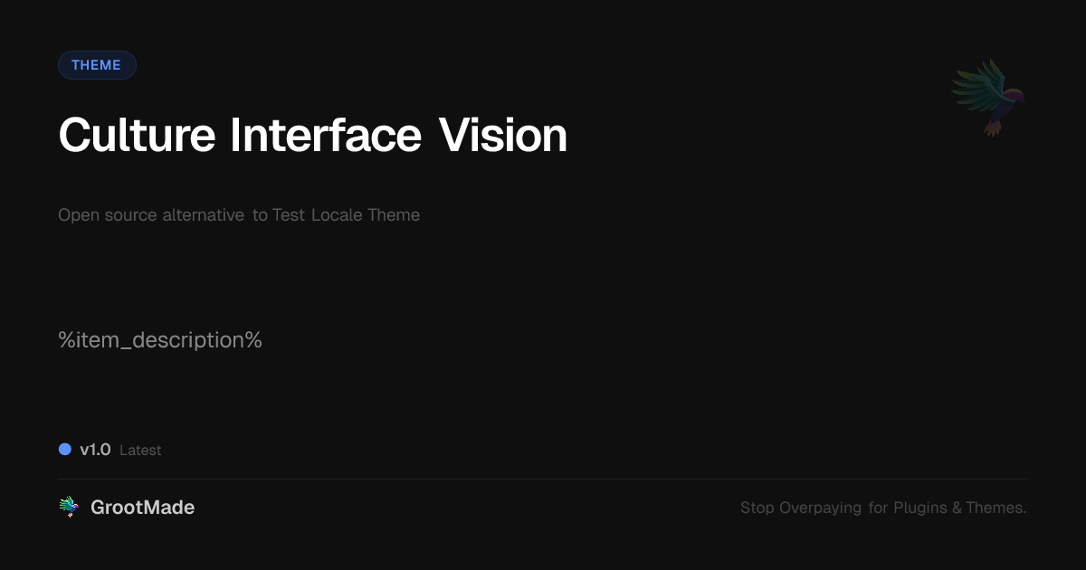
Task: Click the ampersand in the tagline
Action: click(957, 508)
